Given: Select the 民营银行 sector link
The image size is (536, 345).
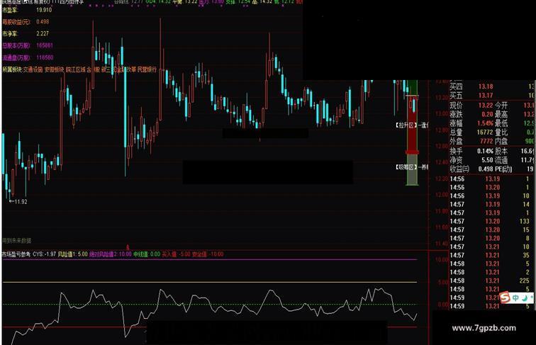Looking at the screenshot, I should 147,69.
